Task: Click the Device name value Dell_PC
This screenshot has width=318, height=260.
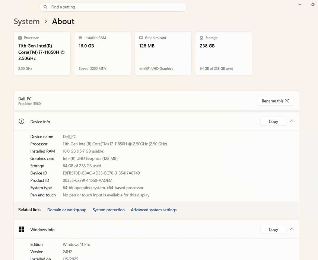Action: click(69, 137)
